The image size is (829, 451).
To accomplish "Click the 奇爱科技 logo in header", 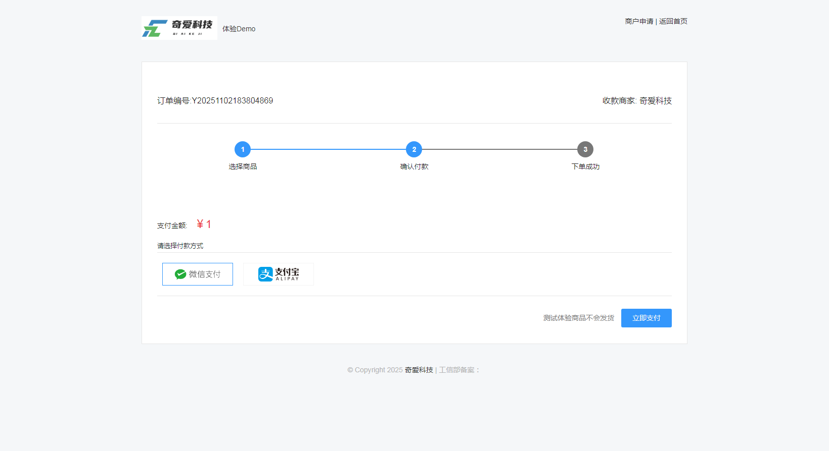I will pos(179,28).
